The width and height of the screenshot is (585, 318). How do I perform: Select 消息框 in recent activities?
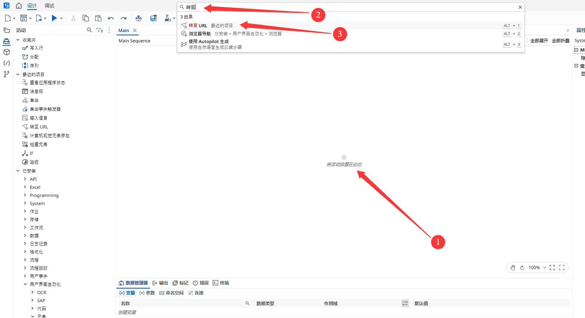pyautogui.click(x=36, y=91)
